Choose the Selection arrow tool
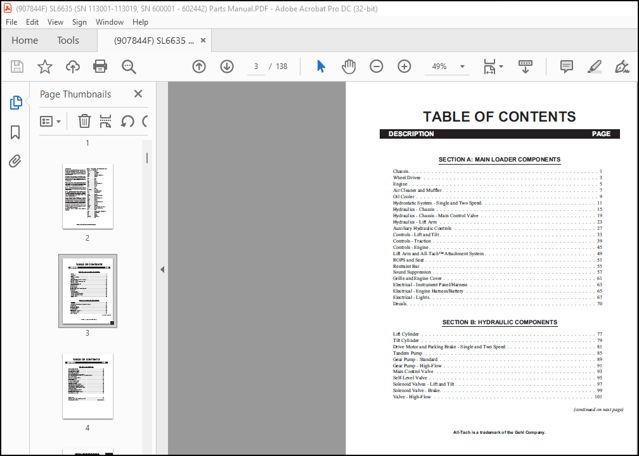This screenshot has height=456, width=639. [x=321, y=66]
